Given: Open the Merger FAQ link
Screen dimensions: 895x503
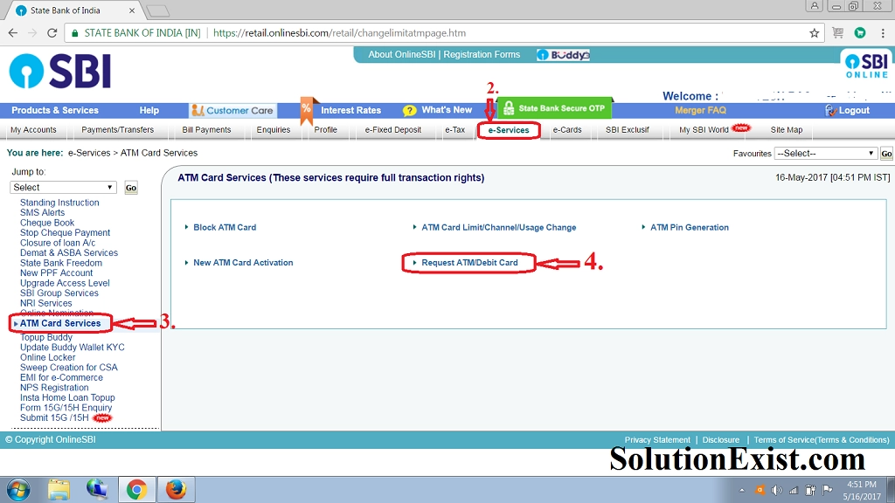Looking at the screenshot, I should 700,111.
